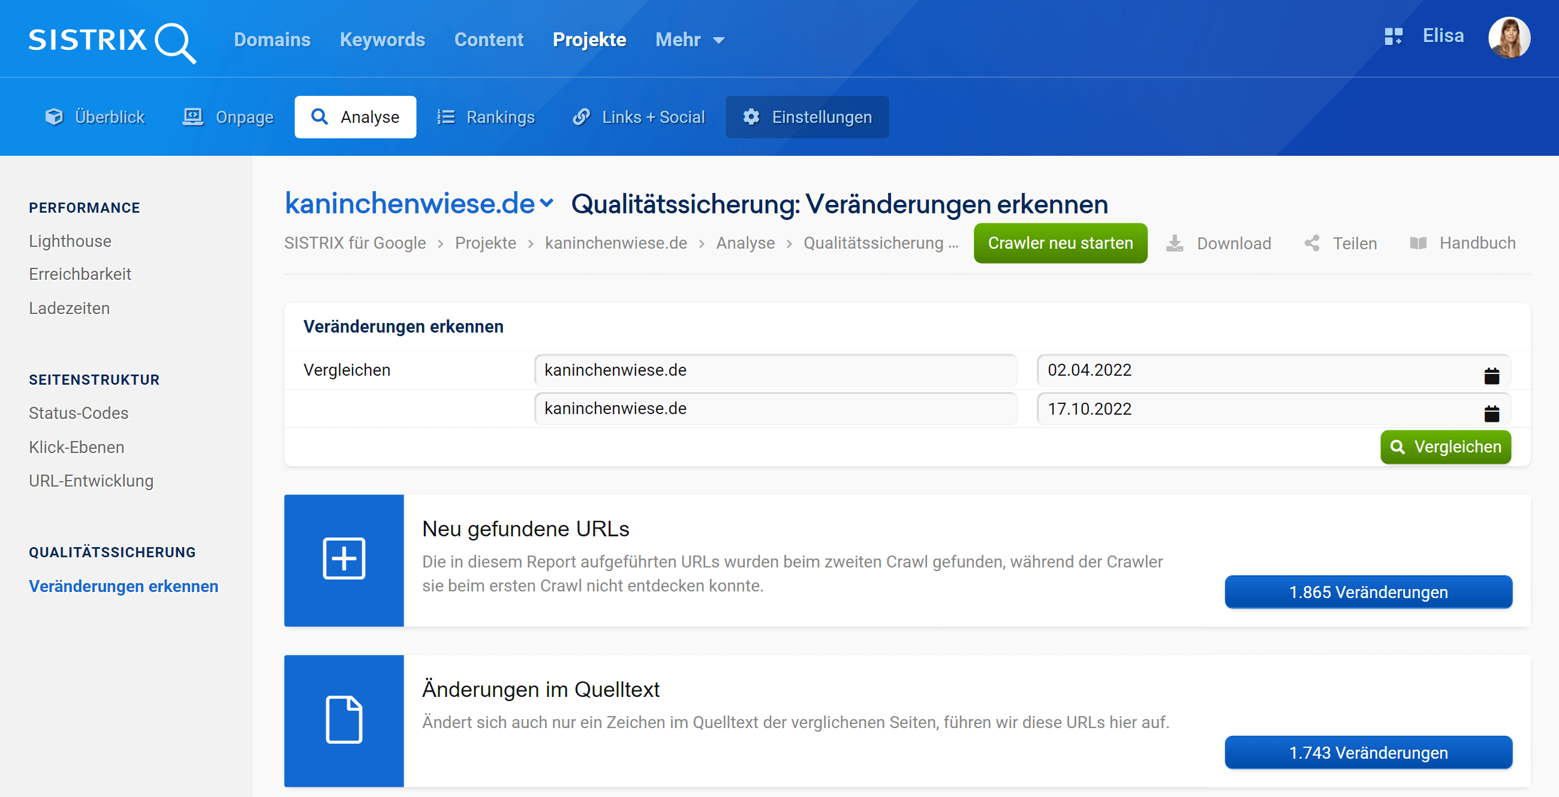Click the Download link text
Screen dimensions: 1559x797
(x=1234, y=243)
